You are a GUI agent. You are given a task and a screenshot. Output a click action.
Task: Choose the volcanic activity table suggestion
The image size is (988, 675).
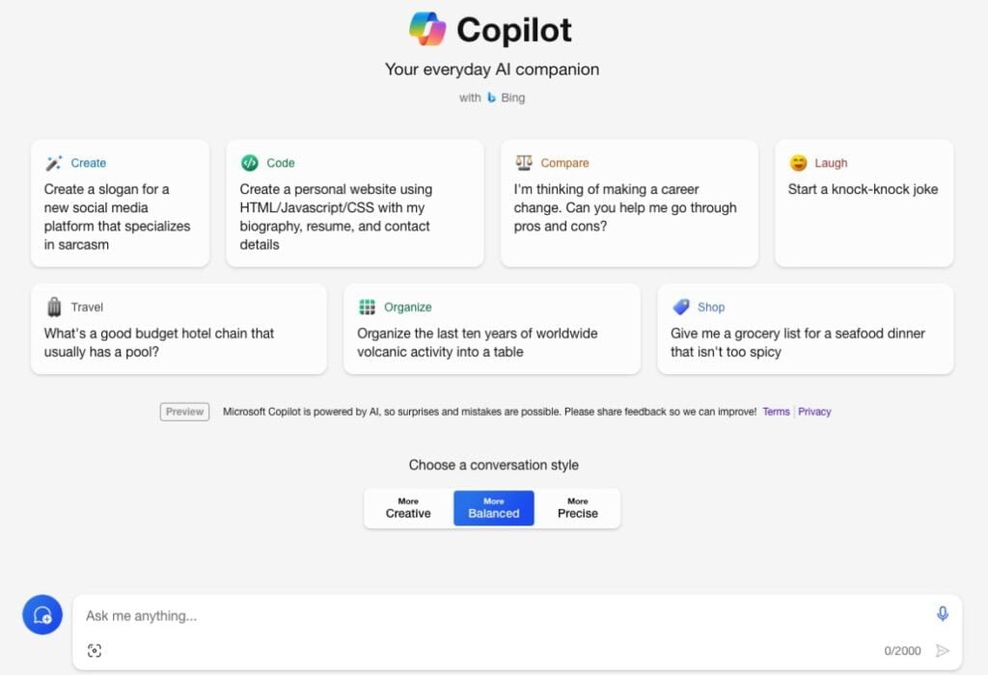coord(491,329)
